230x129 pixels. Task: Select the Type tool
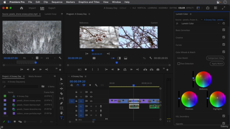click(x=61, y=118)
